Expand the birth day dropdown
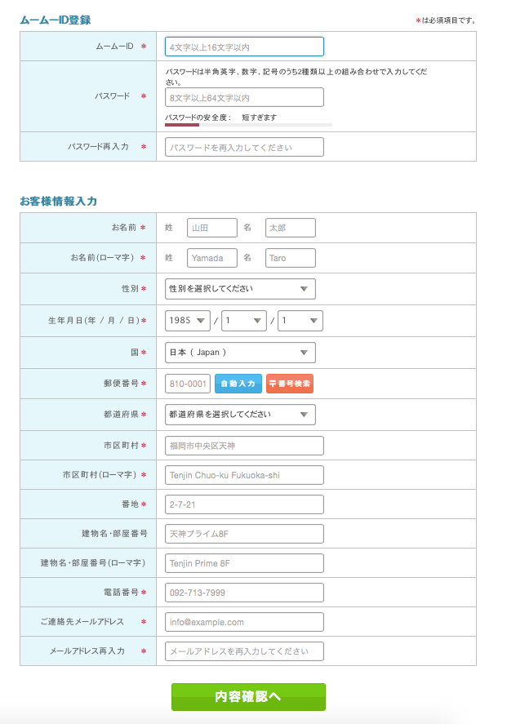Image resolution: width=507 pixels, height=724 pixels. [300, 321]
